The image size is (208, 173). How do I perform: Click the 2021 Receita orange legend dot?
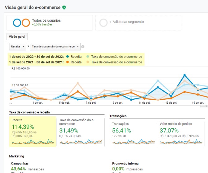pyautogui.click(x=67, y=62)
